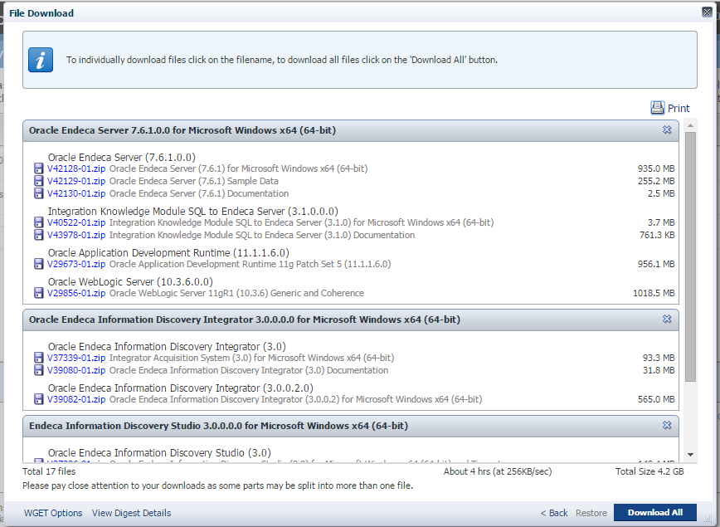Click the scrollbar down arrow in file list

tap(690, 455)
